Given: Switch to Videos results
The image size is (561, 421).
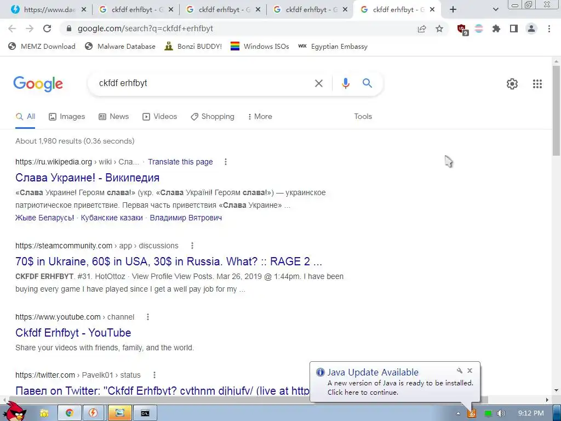Looking at the screenshot, I should [x=159, y=116].
